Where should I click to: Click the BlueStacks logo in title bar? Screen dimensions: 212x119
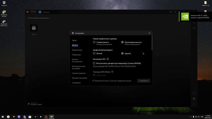[27, 12]
